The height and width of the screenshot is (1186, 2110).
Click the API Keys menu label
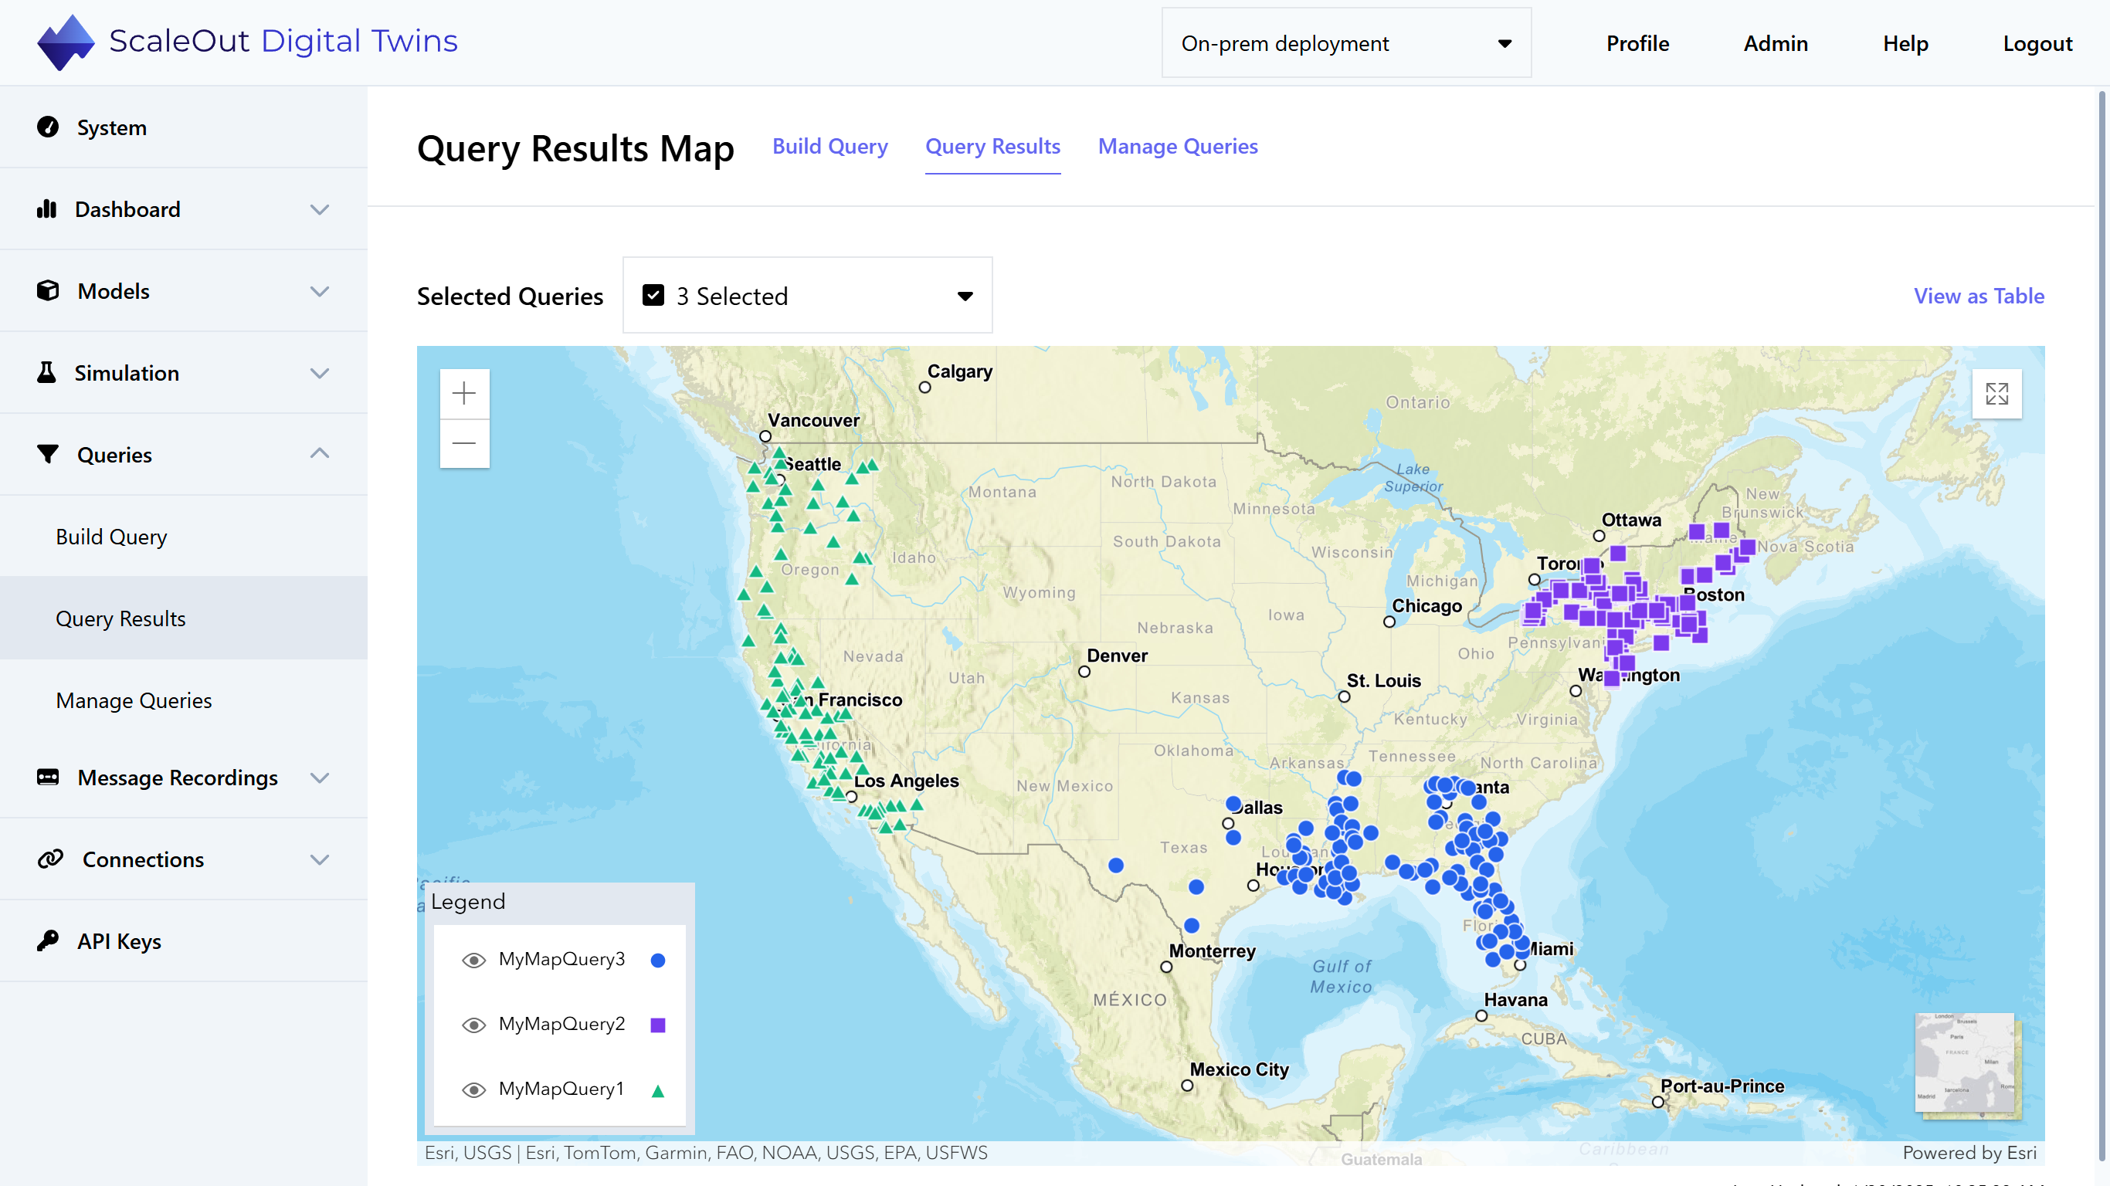point(119,942)
